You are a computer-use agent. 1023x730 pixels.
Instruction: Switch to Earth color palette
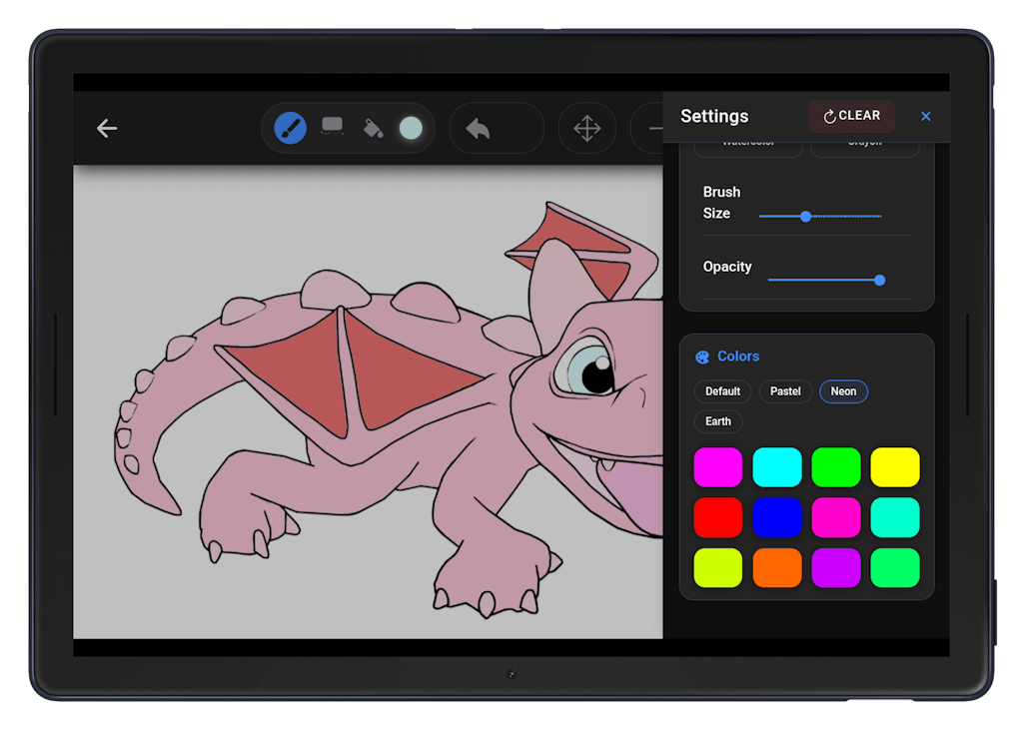point(718,421)
